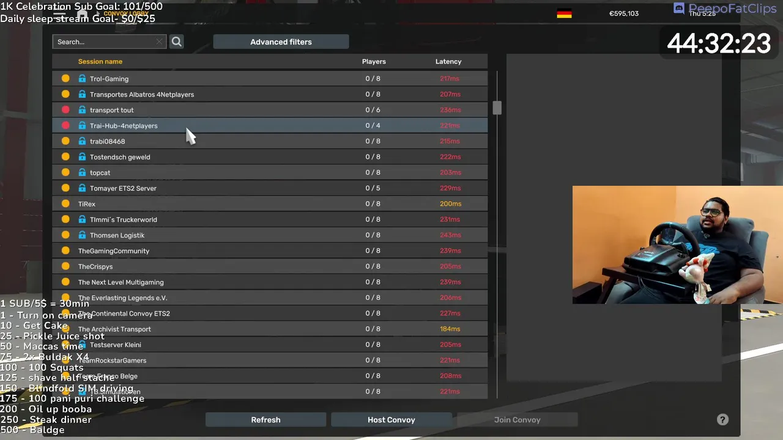
Task: Click orange status dot of TiRex
Action: (65, 204)
